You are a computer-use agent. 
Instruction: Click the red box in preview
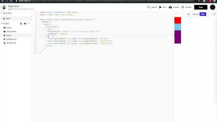click(178, 20)
